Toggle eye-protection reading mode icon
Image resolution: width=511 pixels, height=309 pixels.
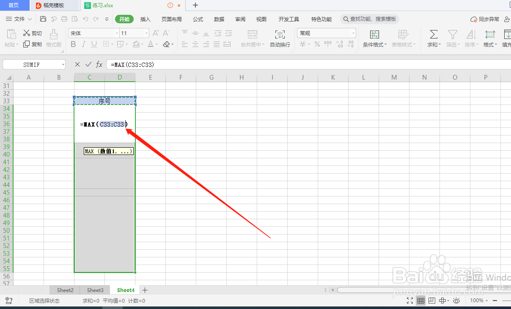pyautogui.click(x=456, y=301)
